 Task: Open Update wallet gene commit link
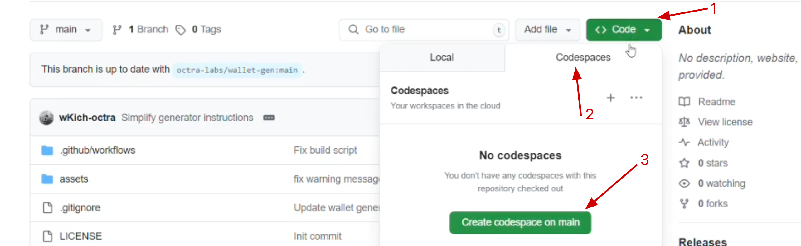point(337,208)
